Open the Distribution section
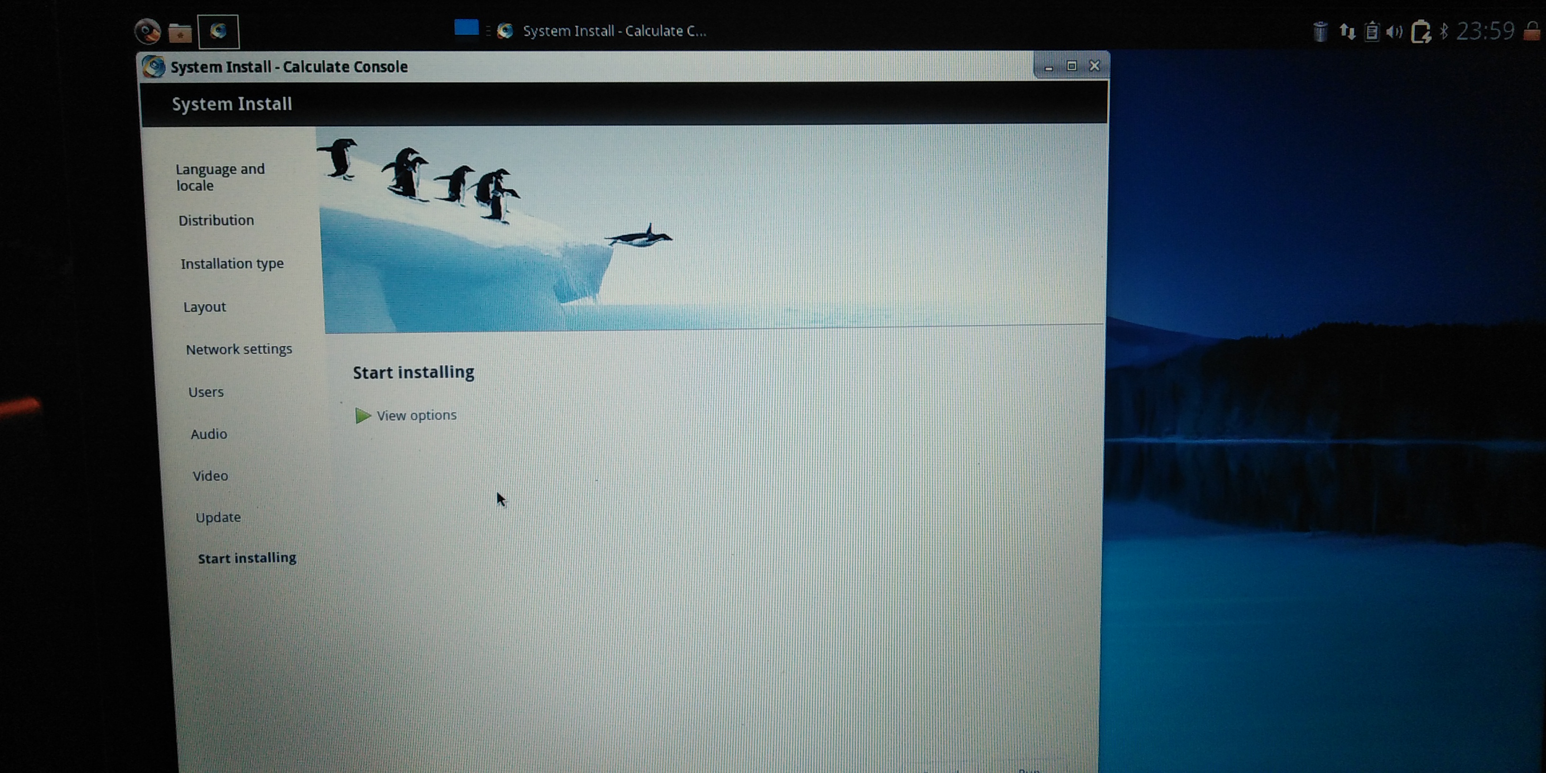The height and width of the screenshot is (773, 1546). (x=216, y=220)
